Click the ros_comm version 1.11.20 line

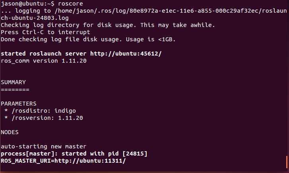click(x=43, y=61)
